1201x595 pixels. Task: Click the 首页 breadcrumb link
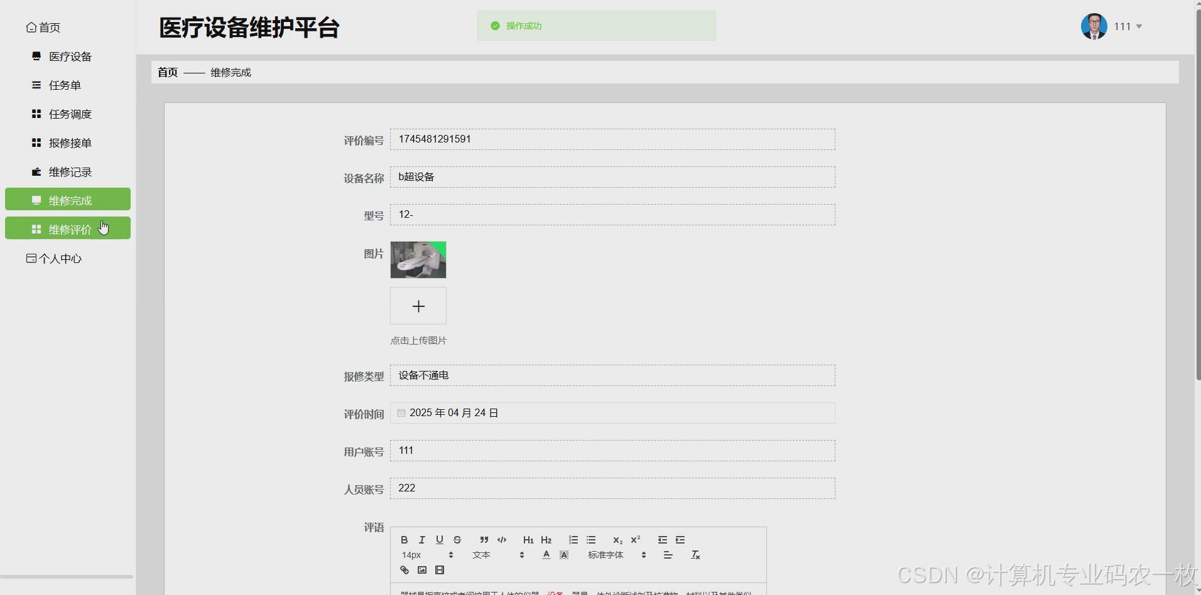click(167, 72)
